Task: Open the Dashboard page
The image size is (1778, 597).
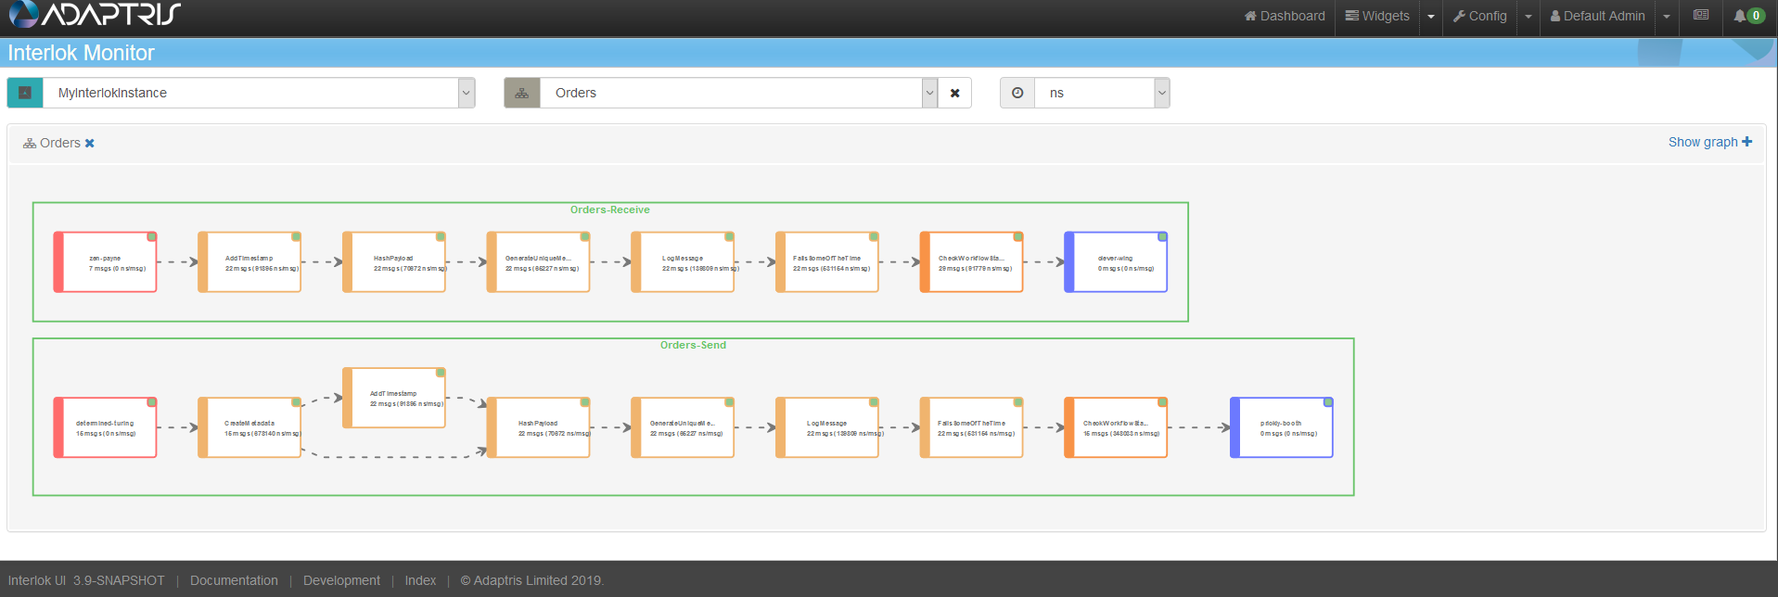Action: point(1285,16)
